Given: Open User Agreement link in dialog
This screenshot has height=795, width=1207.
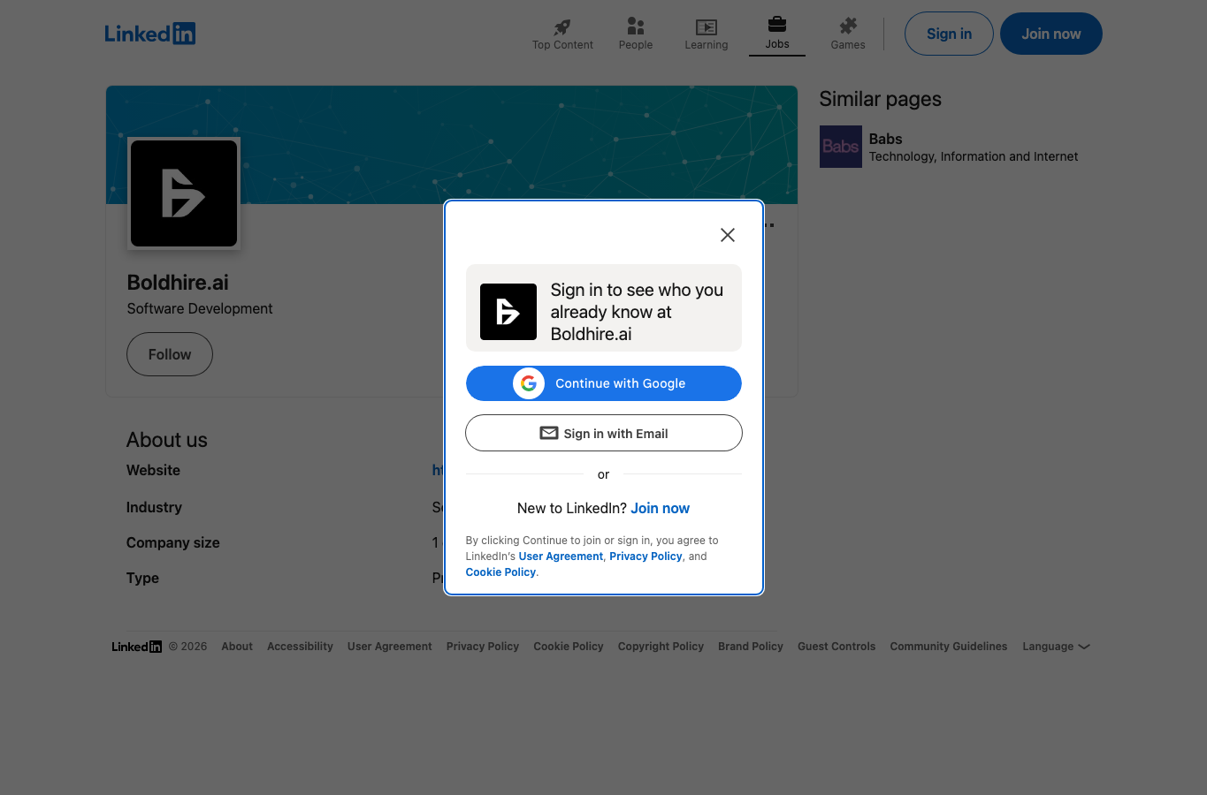Looking at the screenshot, I should (561, 556).
